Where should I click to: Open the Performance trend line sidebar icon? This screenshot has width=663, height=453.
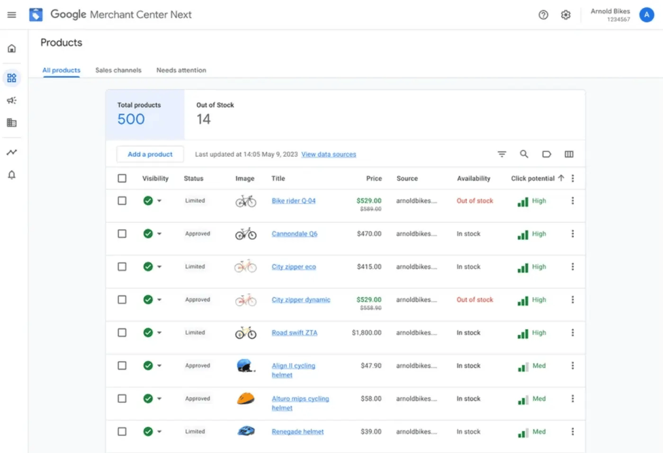pos(12,152)
